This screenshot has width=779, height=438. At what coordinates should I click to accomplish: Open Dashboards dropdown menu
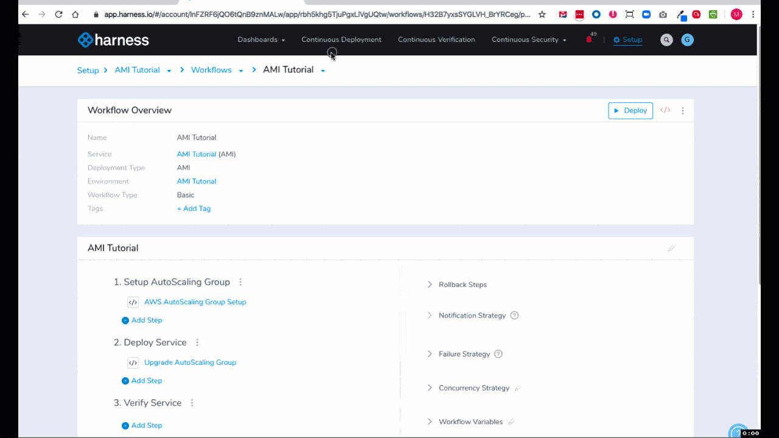(x=261, y=40)
